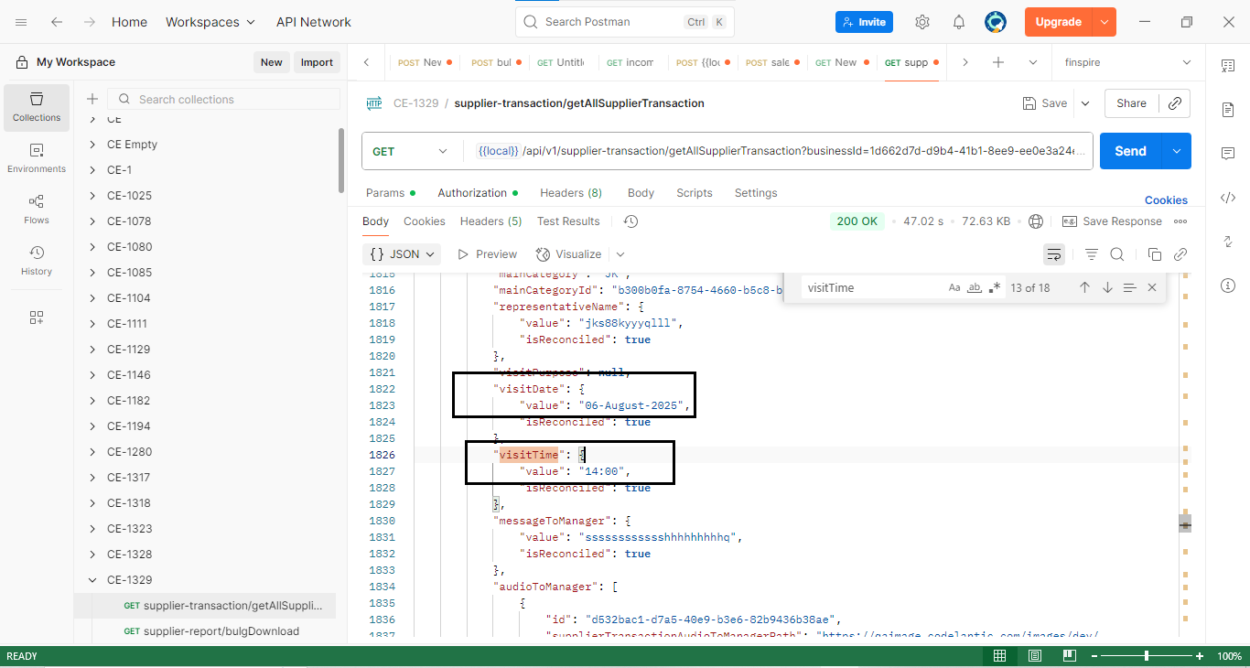The image size is (1250, 668).
Task: Switch to request Body tab
Action: (641, 193)
